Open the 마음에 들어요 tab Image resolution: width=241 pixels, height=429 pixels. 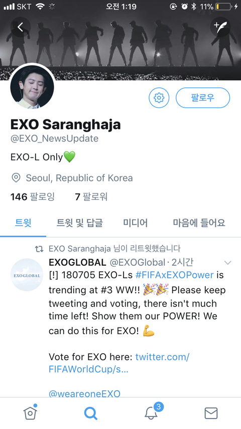(199, 223)
